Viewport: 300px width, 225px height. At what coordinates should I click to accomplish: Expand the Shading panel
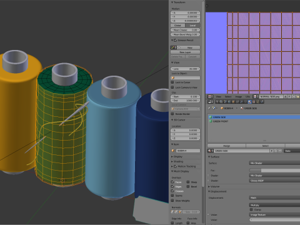172,161
